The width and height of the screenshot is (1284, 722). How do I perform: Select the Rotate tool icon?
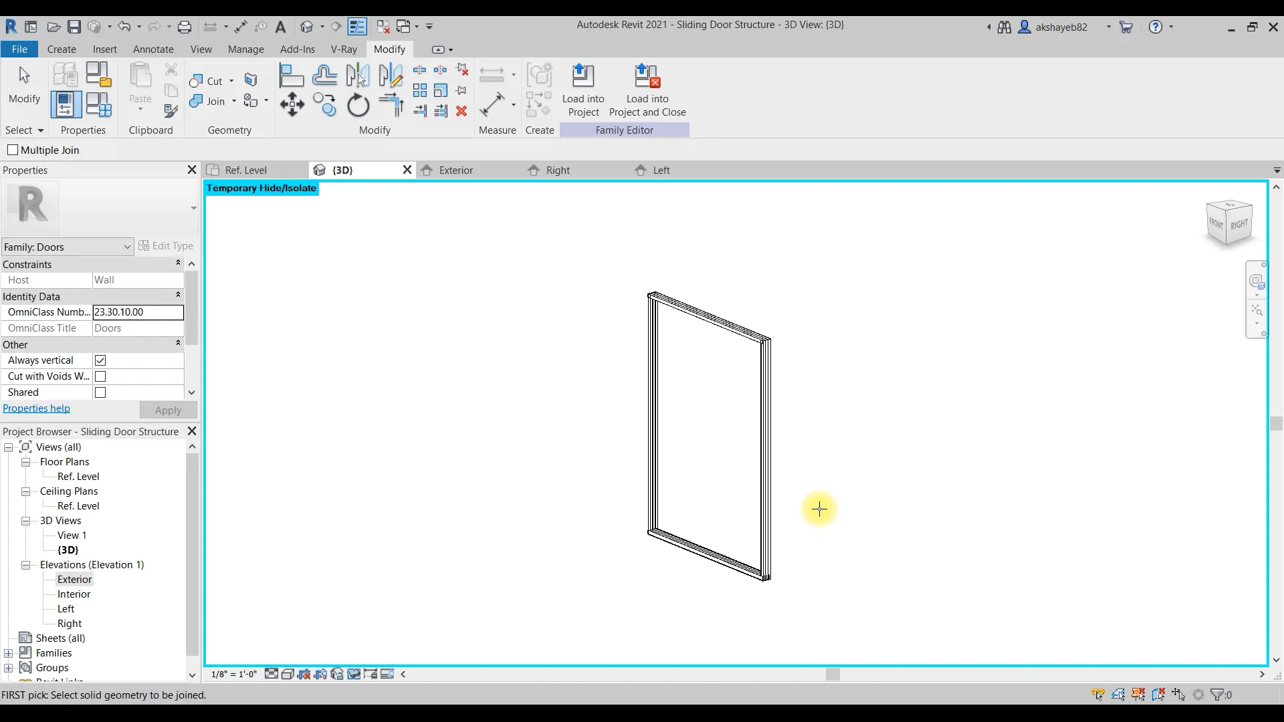click(358, 105)
